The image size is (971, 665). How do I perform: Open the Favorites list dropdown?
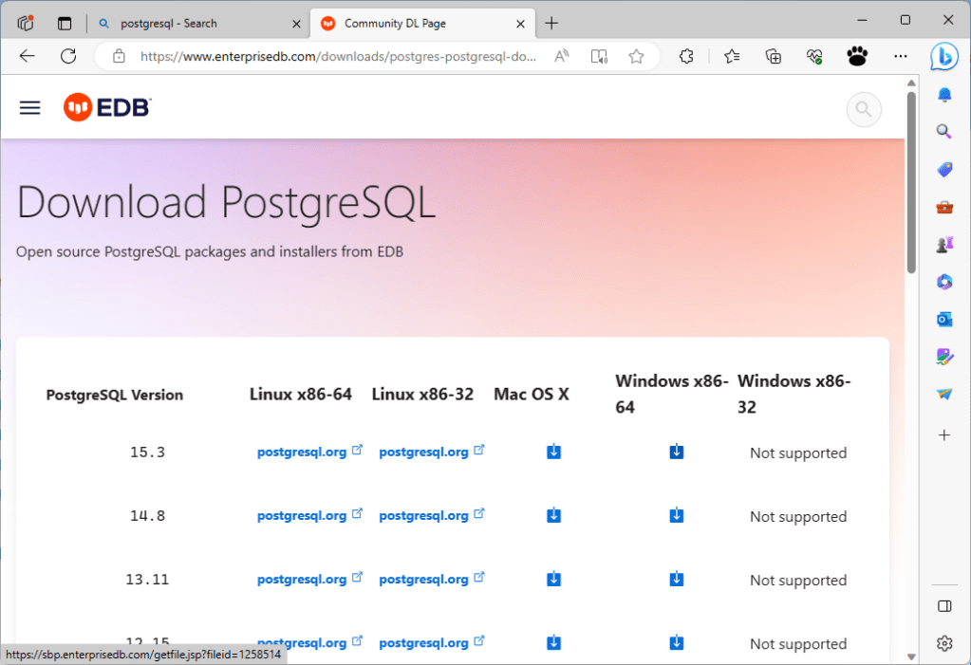[732, 57]
